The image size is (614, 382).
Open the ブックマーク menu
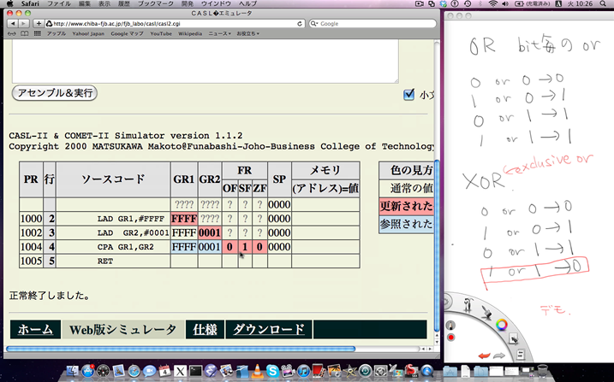pos(156,3)
